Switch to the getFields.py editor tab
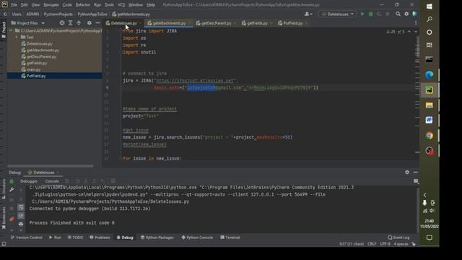Viewport: 462px width, 260px height. click(257, 23)
